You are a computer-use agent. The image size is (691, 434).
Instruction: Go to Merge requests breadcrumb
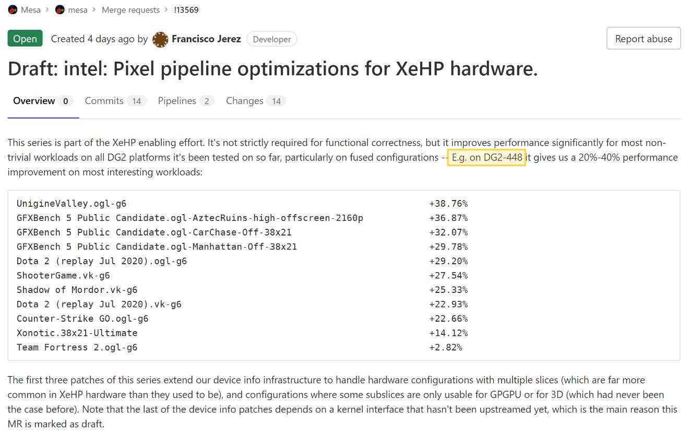click(x=130, y=10)
